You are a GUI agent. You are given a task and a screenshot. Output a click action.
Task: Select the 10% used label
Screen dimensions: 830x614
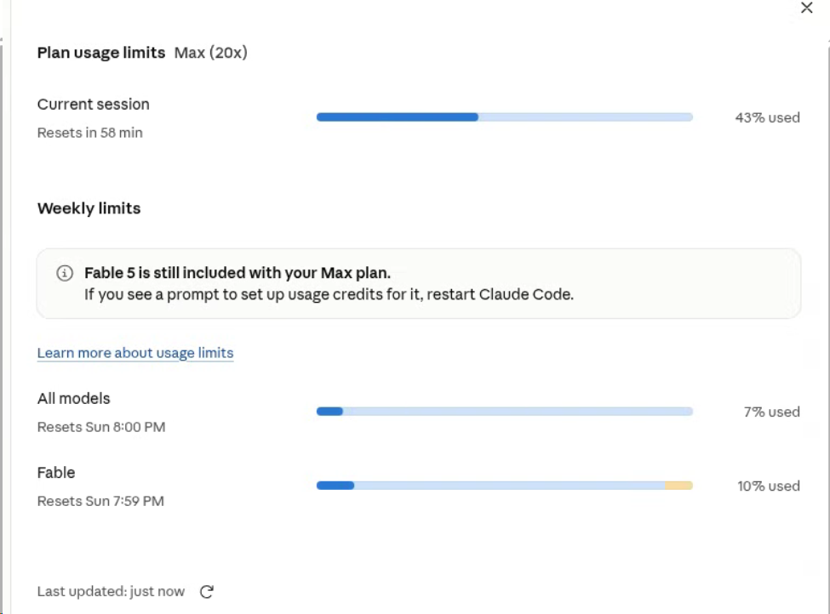[768, 486]
